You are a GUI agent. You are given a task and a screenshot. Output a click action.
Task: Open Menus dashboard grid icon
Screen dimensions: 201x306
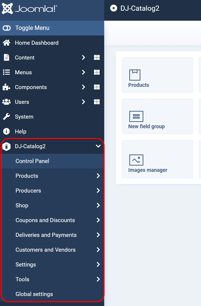97,72
